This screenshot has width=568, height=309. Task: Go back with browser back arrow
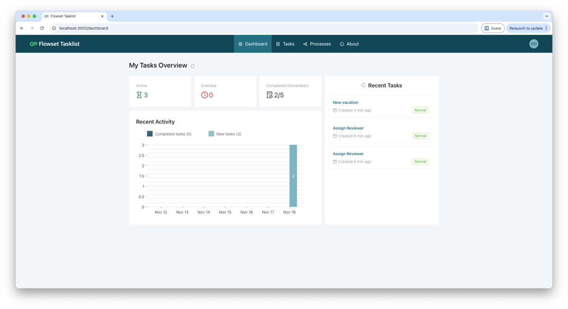point(22,28)
